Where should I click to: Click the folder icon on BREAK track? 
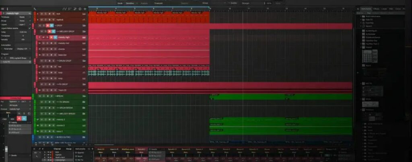pyautogui.click(x=84, y=96)
